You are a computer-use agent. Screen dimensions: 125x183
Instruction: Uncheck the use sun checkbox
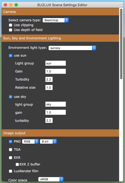(11, 56)
